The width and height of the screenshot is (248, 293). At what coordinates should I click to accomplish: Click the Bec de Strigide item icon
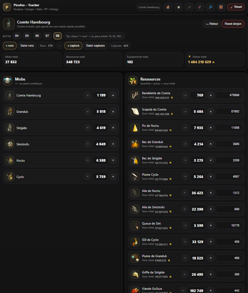[135, 160]
